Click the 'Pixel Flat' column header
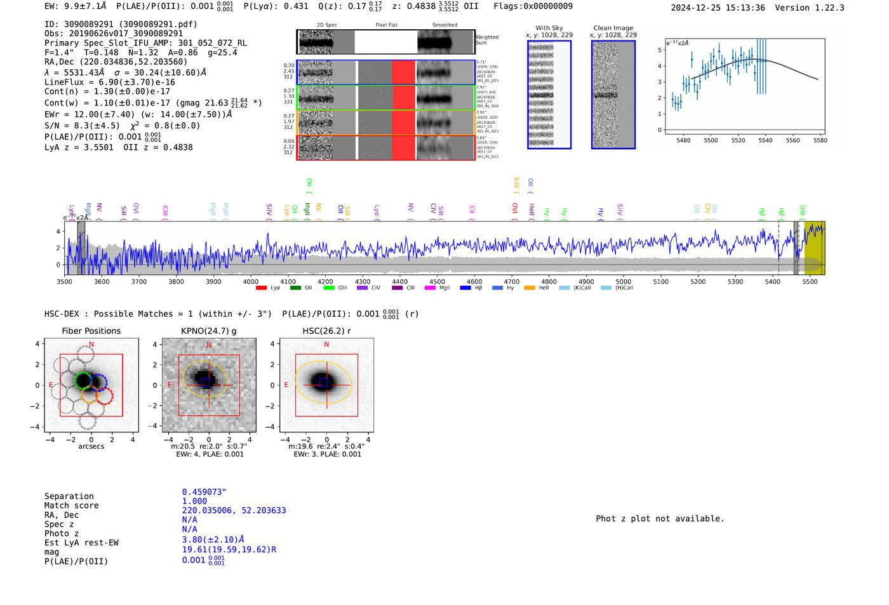 [x=386, y=25]
